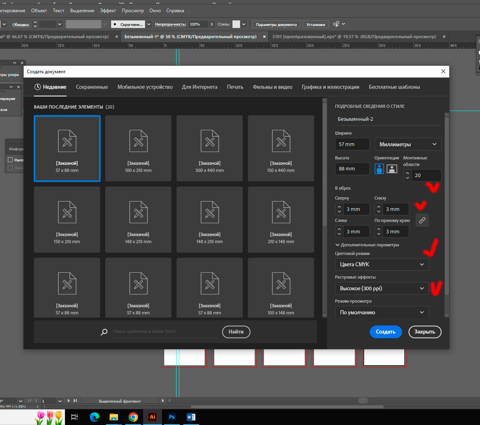Check the first checkbox in the Info panel
480x425 pixels.
coord(11,160)
